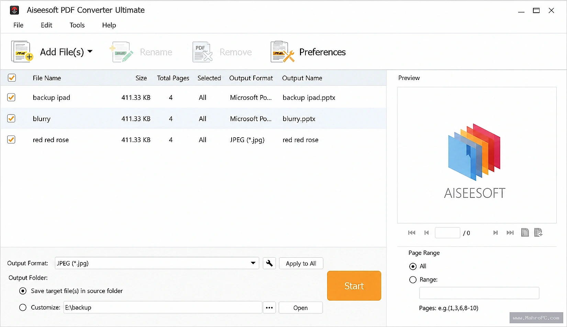
Task: Click the Open folder button
Action: click(301, 308)
